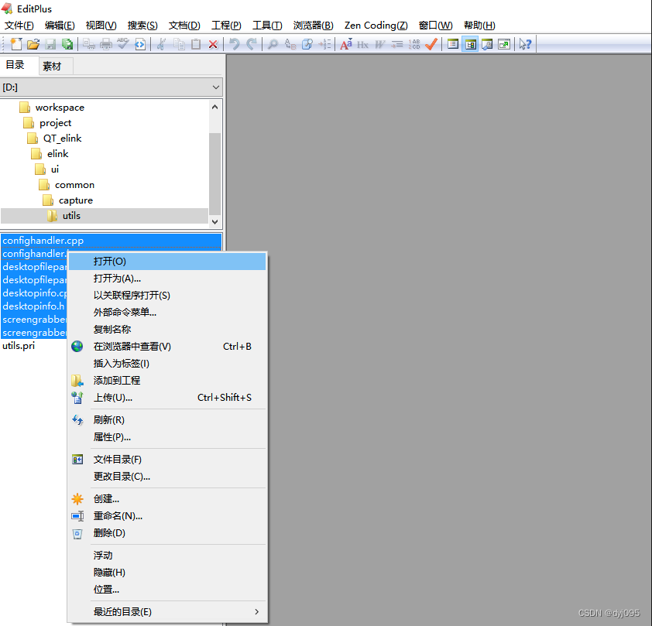The image size is (652, 626).
Task: Click the Save All icon
Action: pyautogui.click(x=67, y=43)
